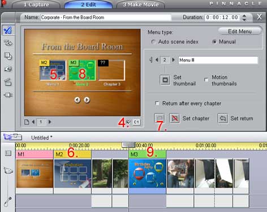The image size is (267, 212).
Task: Click the 0:01:00.00 mark on timescale
Action: tap(206, 145)
